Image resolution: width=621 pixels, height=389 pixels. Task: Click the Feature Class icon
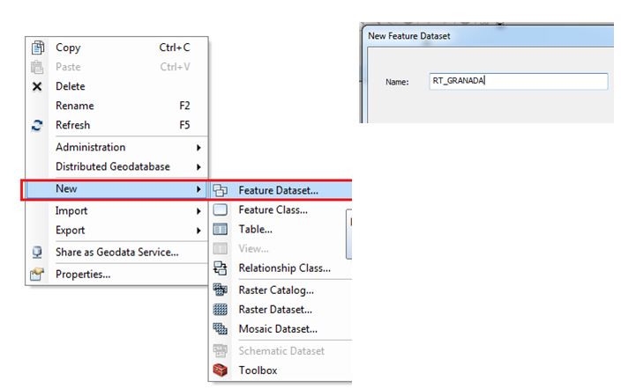tap(221, 209)
